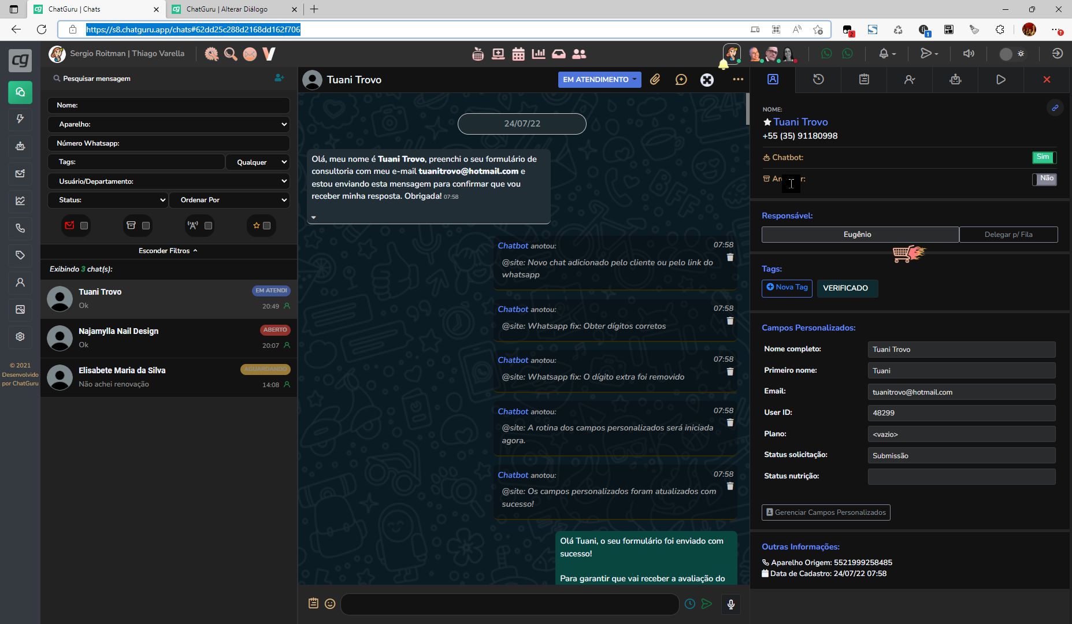Image resolution: width=1072 pixels, height=624 pixels.
Task: Open the robot chatbot icon in left sidebar
Action: pyautogui.click(x=20, y=146)
